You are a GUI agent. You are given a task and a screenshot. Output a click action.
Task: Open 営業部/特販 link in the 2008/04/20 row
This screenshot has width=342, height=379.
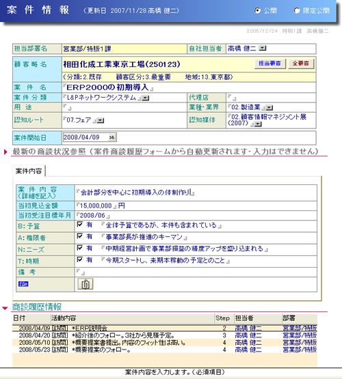coord(300,335)
